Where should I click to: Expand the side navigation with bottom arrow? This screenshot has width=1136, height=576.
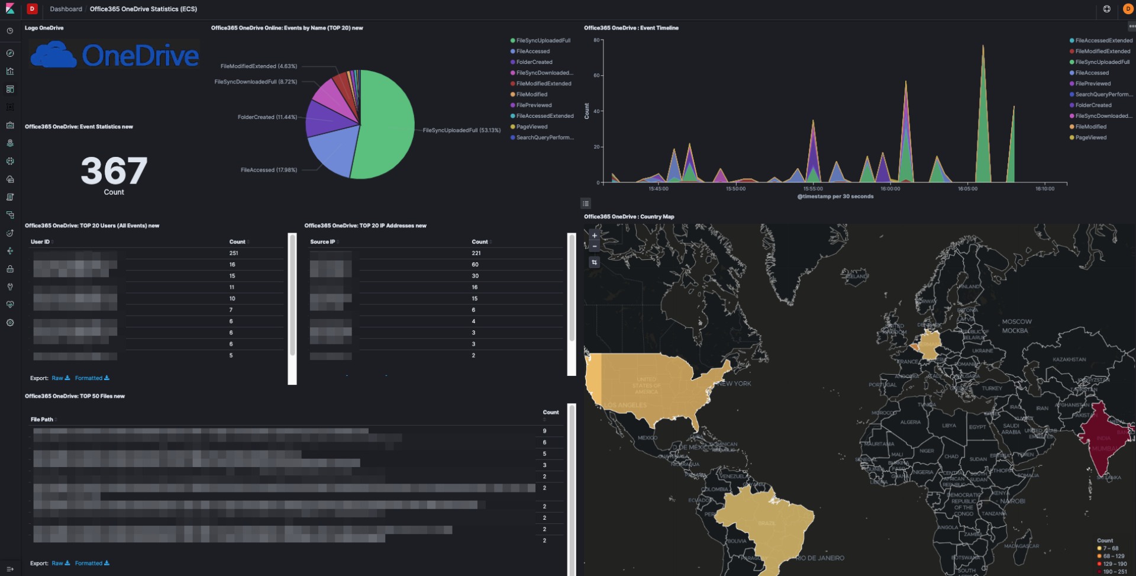click(x=10, y=569)
